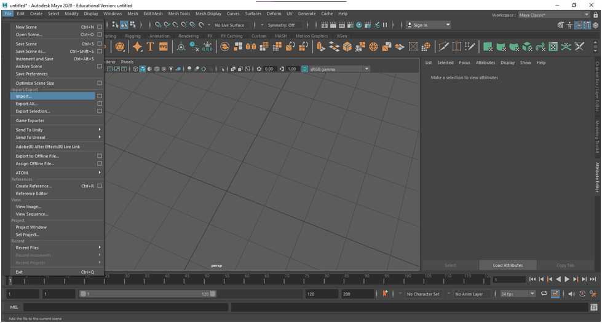
Task: Click the lock icon beside Workspace selector
Action: [595, 15]
